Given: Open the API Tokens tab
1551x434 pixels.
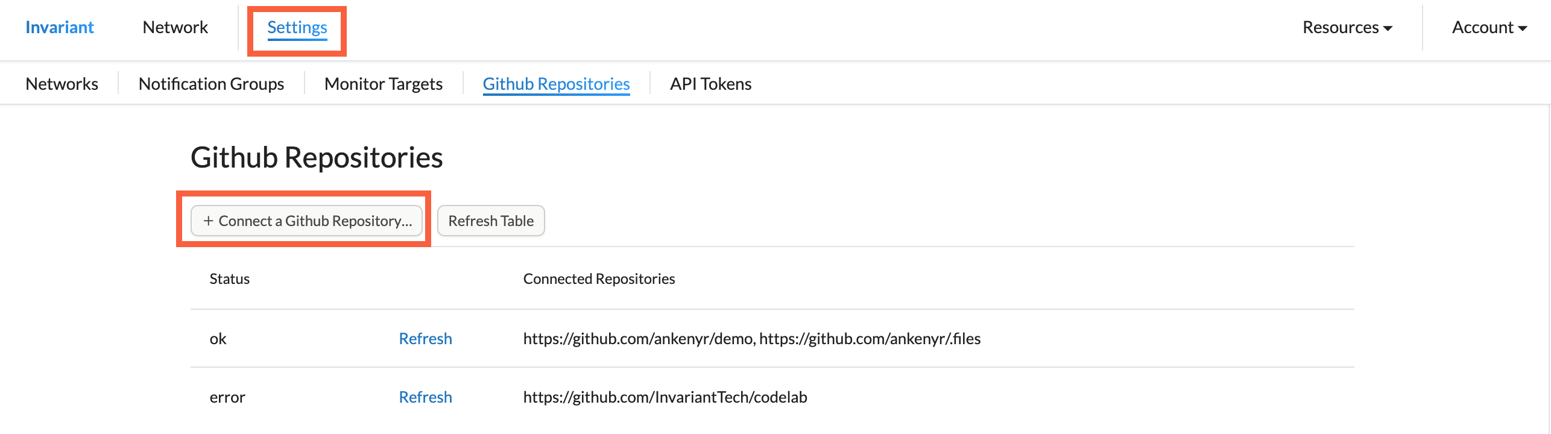Looking at the screenshot, I should 710,84.
